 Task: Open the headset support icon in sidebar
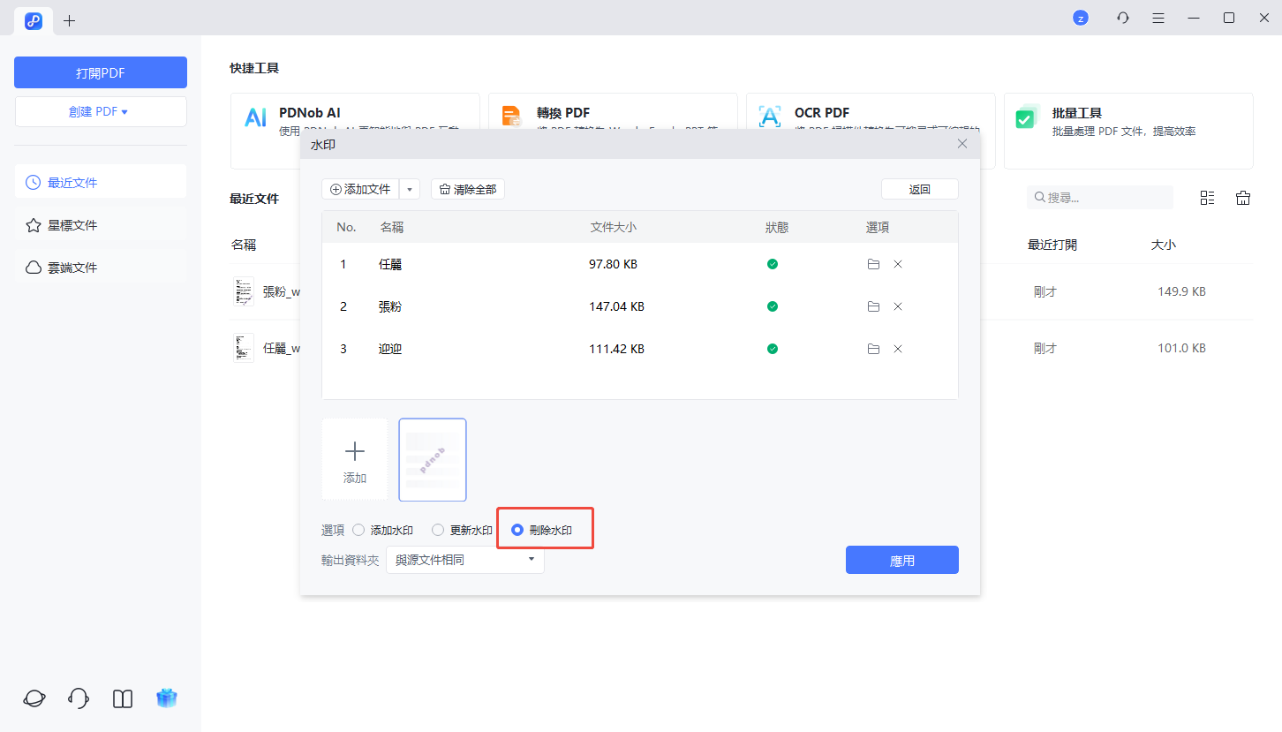click(x=78, y=698)
